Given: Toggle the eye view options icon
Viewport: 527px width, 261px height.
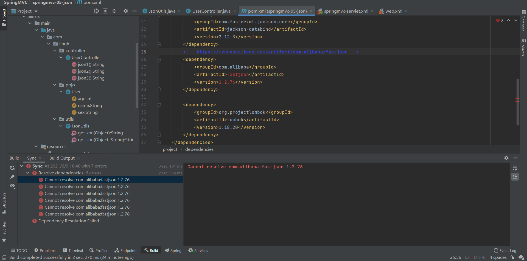Looking at the screenshot, I should [x=12, y=186].
